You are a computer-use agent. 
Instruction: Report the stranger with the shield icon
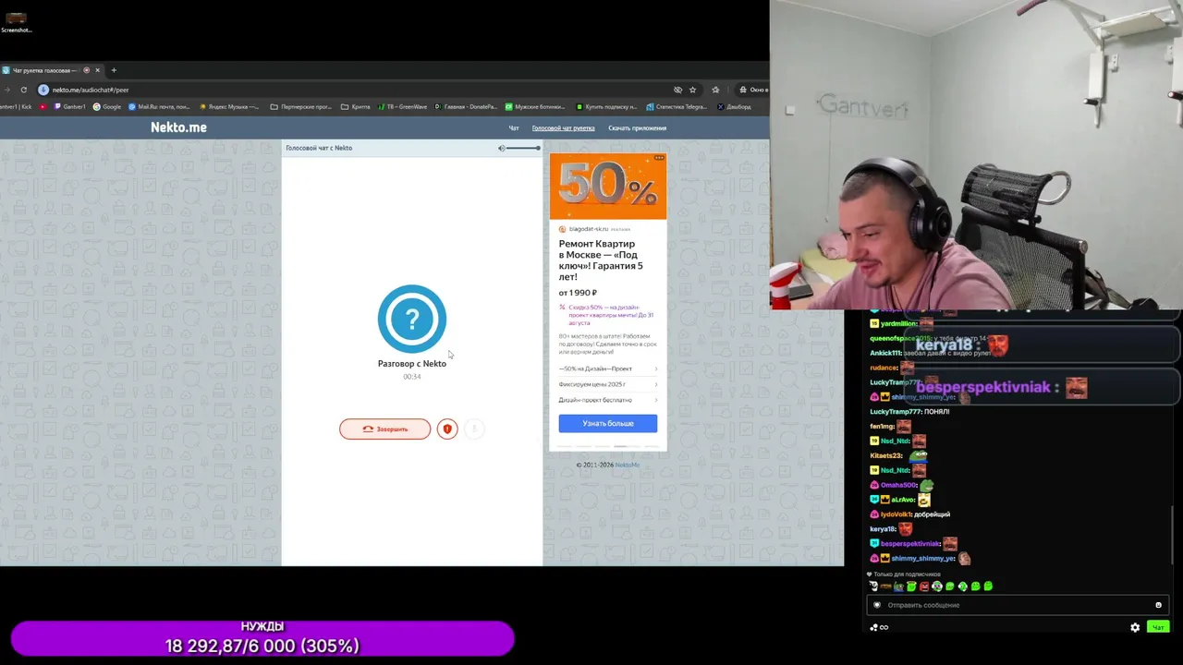pos(447,429)
